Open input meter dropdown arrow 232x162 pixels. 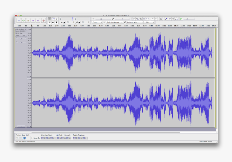[79, 22]
